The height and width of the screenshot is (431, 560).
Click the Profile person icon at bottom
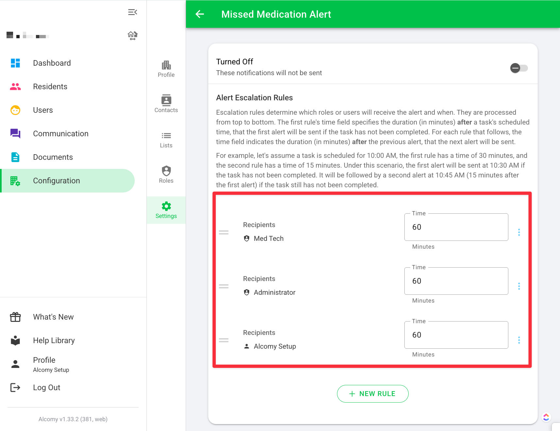(15, 364)
